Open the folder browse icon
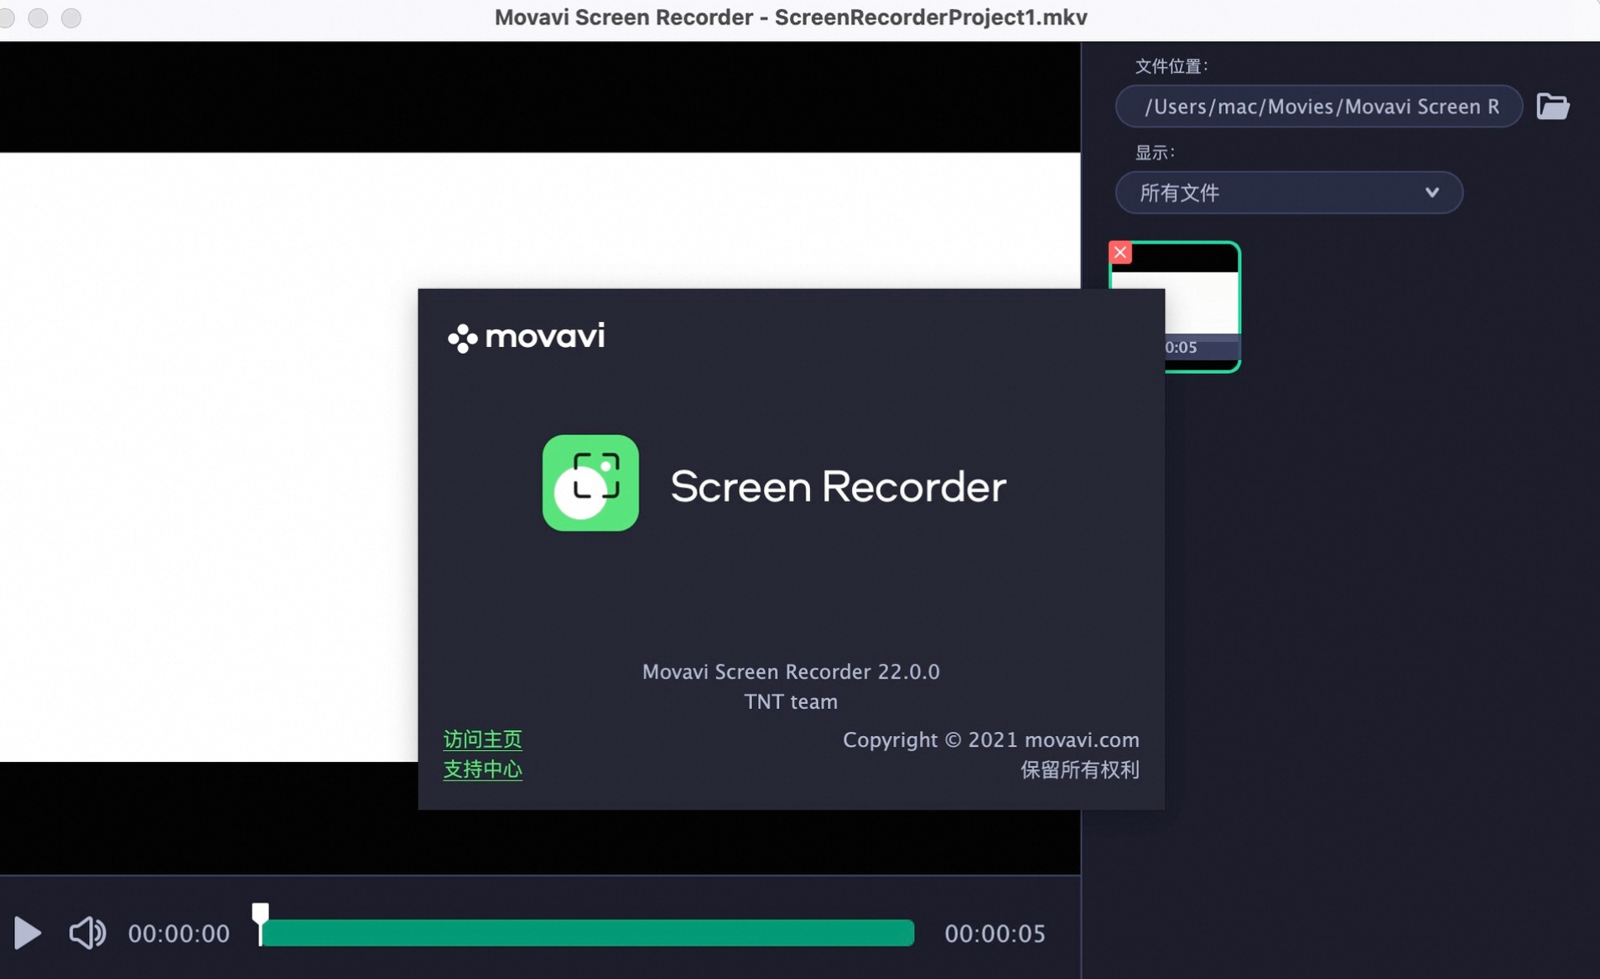The height and width of the screenshot is (979, 1600). click(x=1553, y=106)
